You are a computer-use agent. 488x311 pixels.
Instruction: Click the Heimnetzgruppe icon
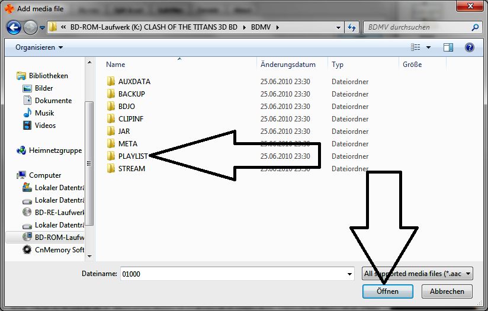click(x=21, y=150)
